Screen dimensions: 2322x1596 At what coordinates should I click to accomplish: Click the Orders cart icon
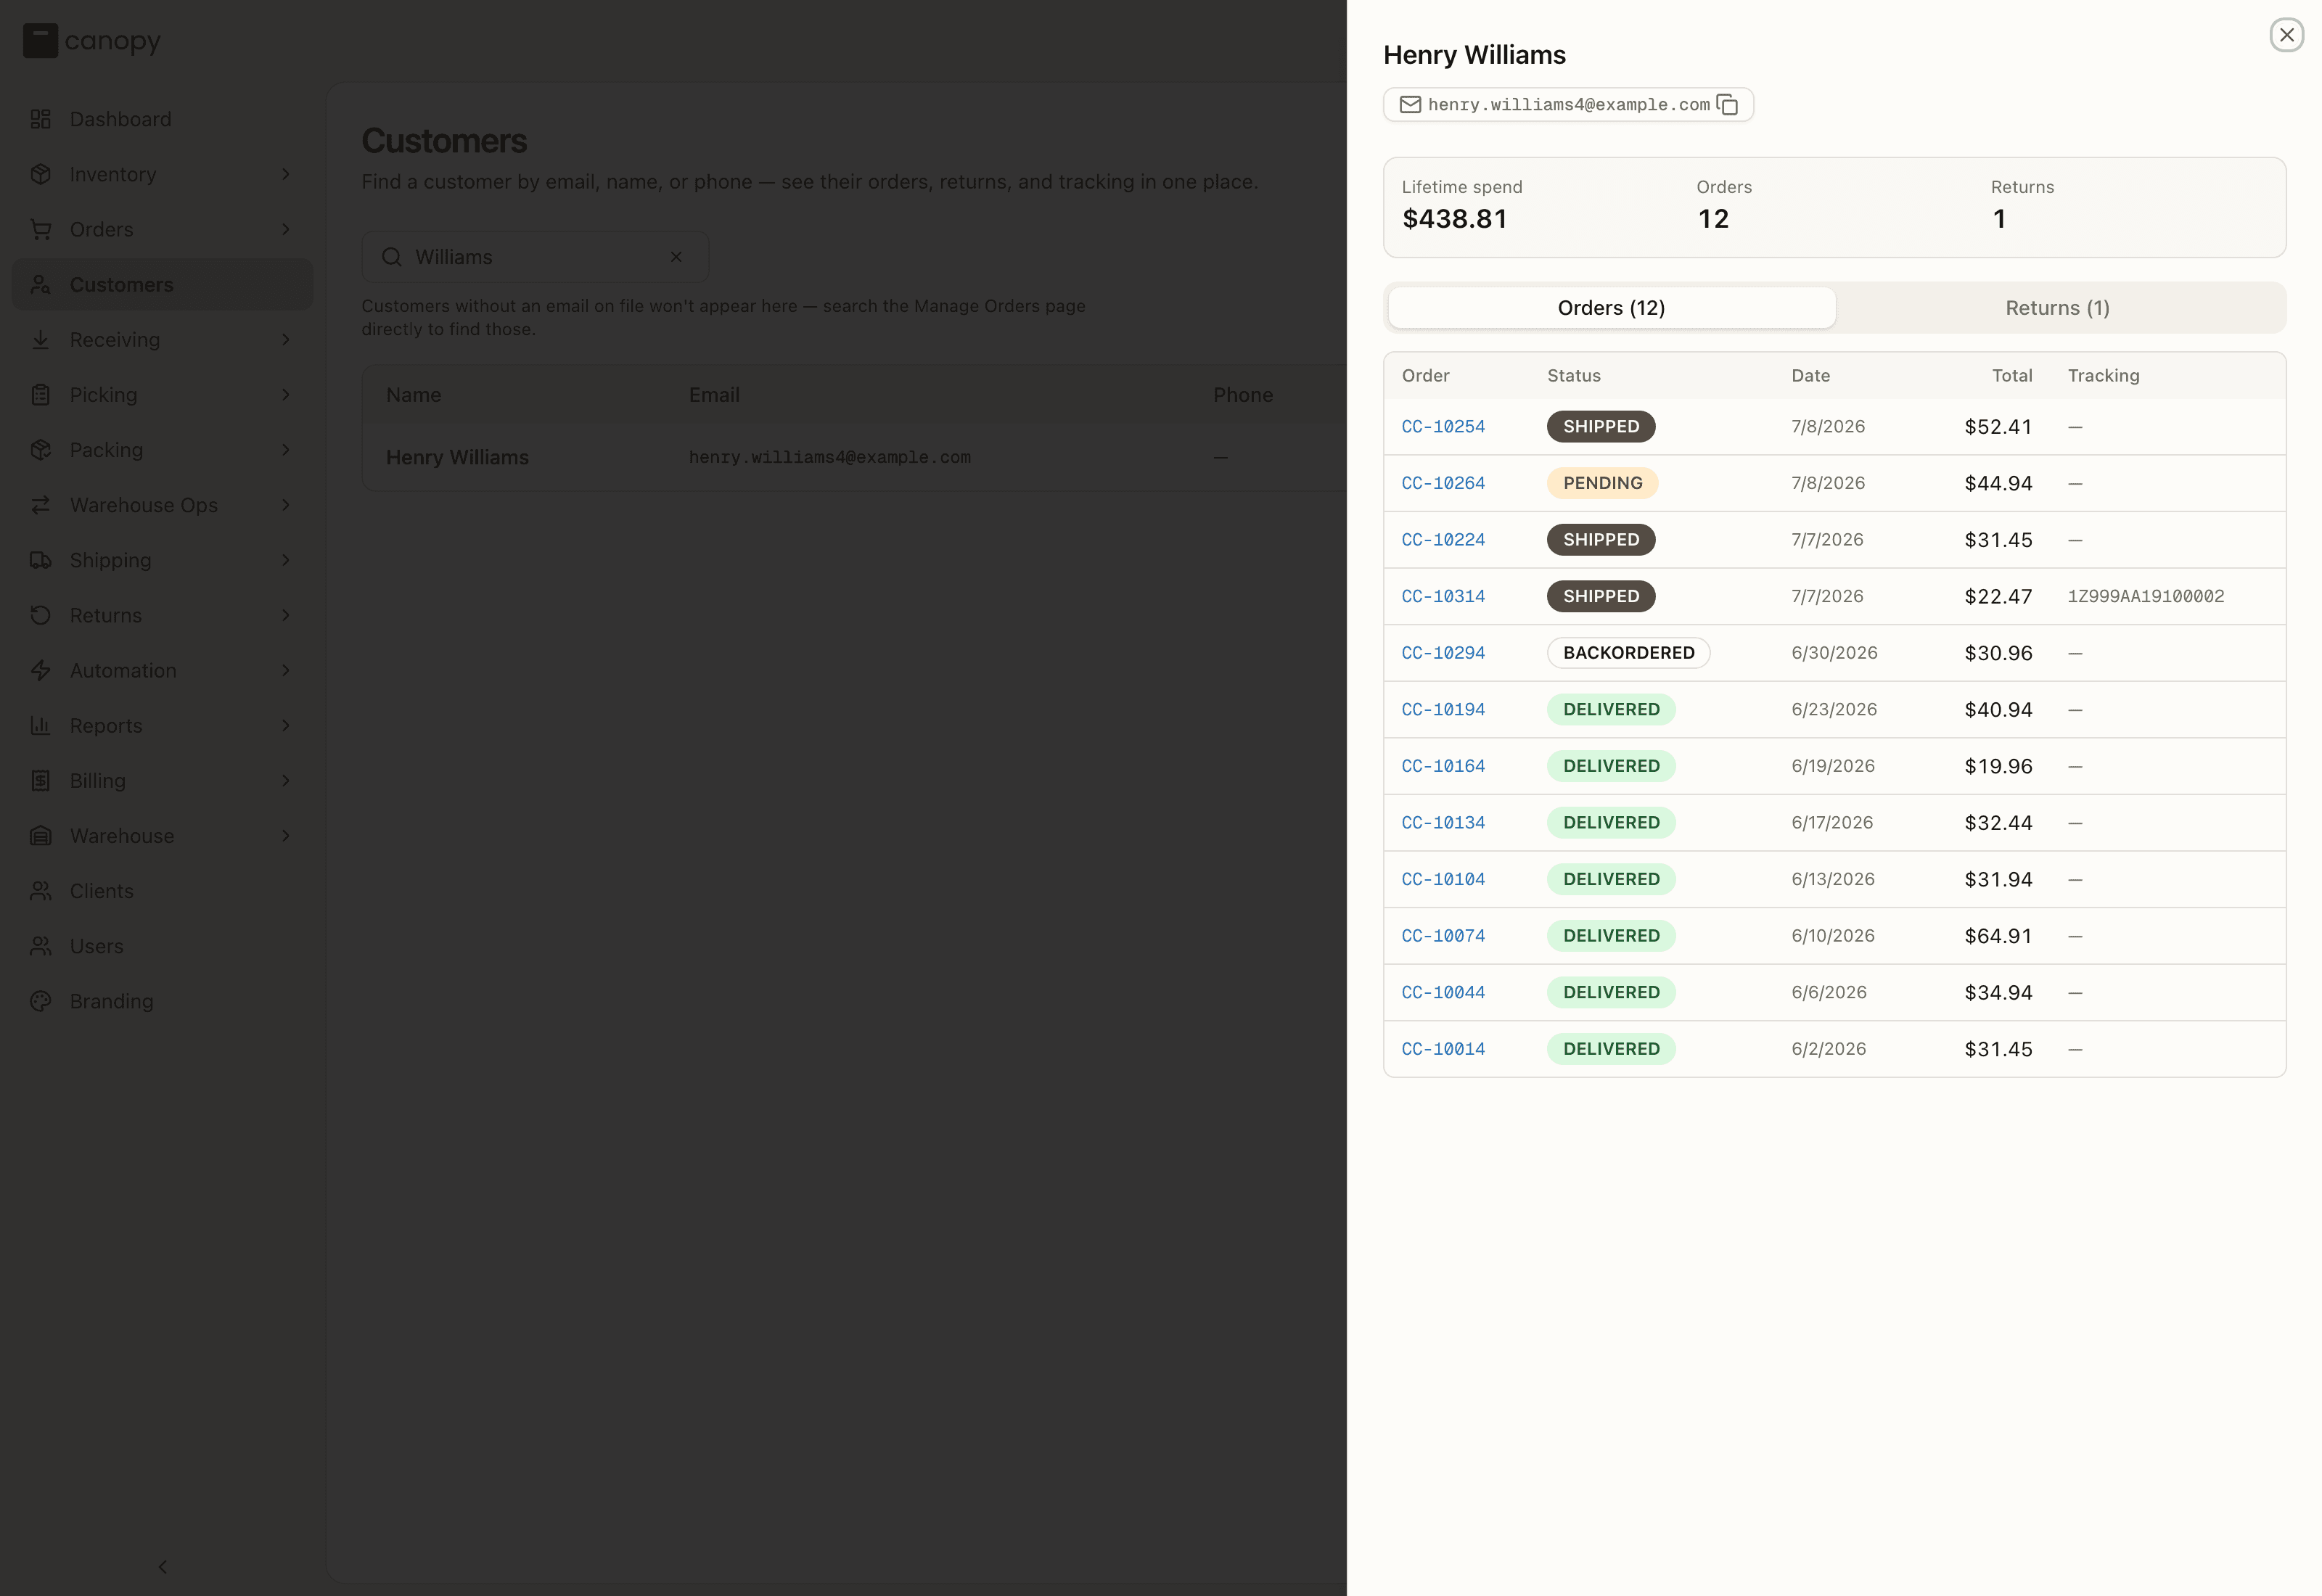coord(40,229)
